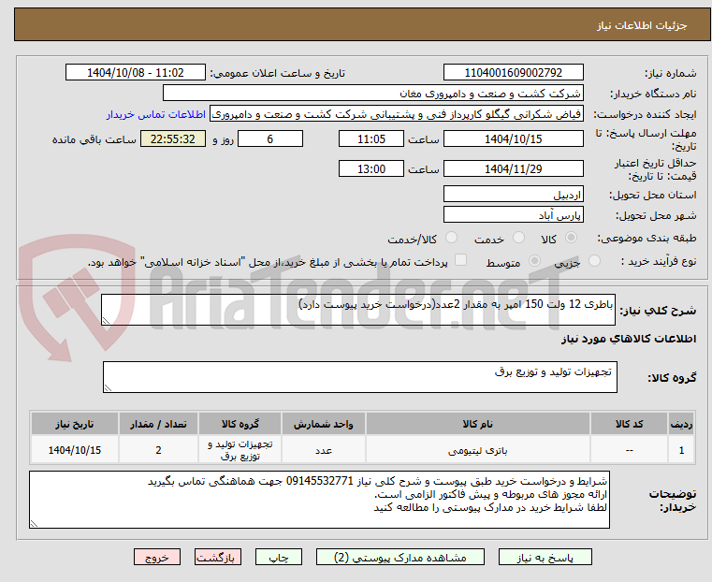Click the validity time field 13:00

[x=371, y=168]
